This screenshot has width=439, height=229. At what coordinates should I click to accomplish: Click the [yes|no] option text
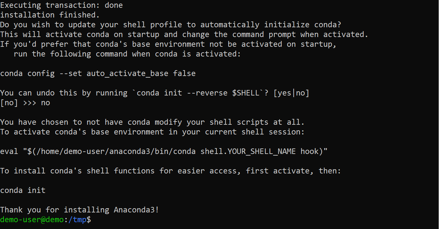(x=291, y=93)
